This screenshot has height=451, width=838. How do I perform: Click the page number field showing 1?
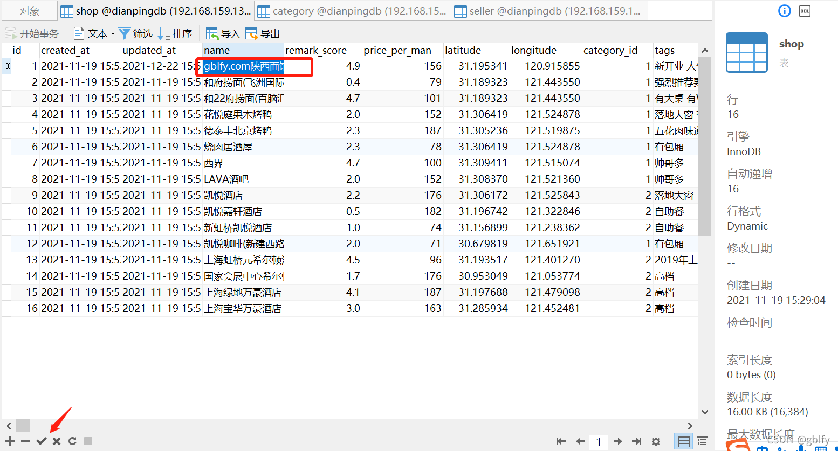click(599, 442)
